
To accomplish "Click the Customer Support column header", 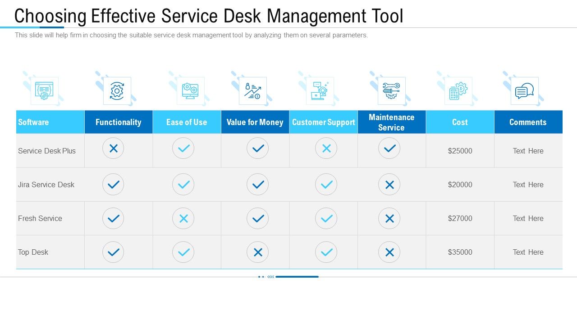I will 324,122.
